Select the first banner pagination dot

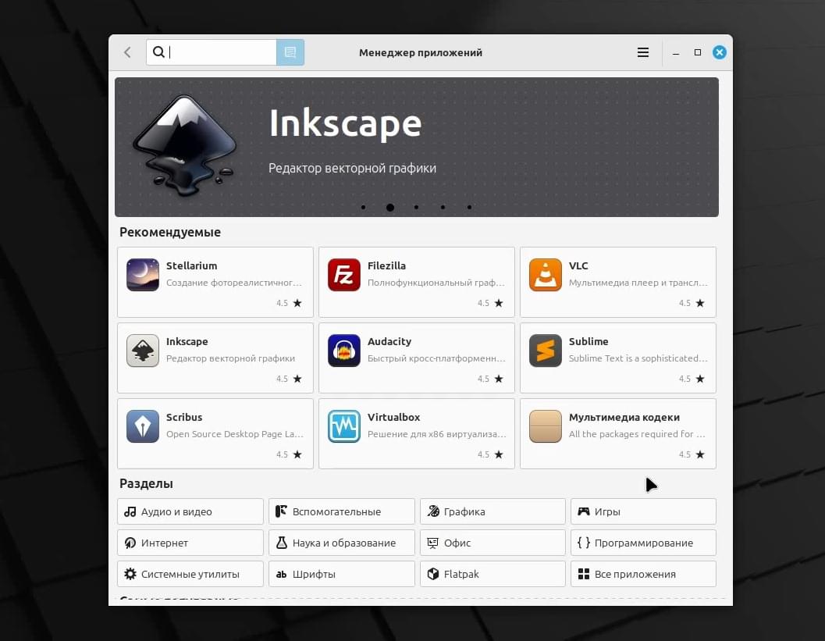(x=363, y=208)
